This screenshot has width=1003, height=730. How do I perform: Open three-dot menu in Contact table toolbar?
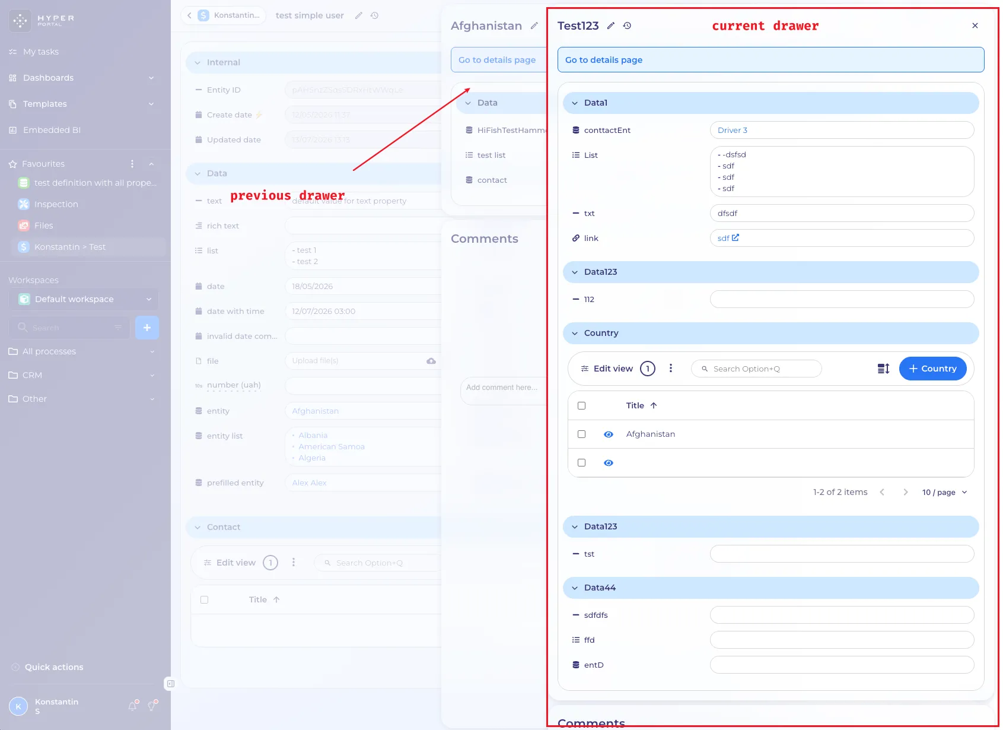click(x=294, y=562)
